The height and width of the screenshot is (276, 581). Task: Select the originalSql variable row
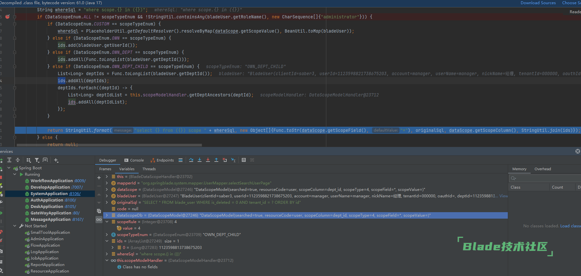(x=305, y=202)
